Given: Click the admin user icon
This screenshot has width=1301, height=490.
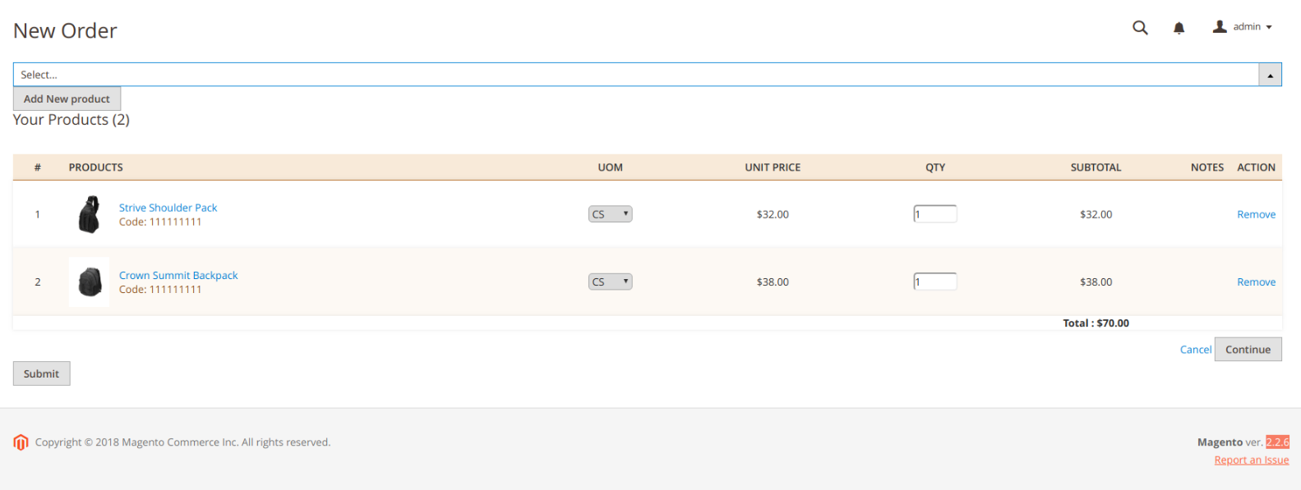Looking at the screenshot, I should 1220,27.
